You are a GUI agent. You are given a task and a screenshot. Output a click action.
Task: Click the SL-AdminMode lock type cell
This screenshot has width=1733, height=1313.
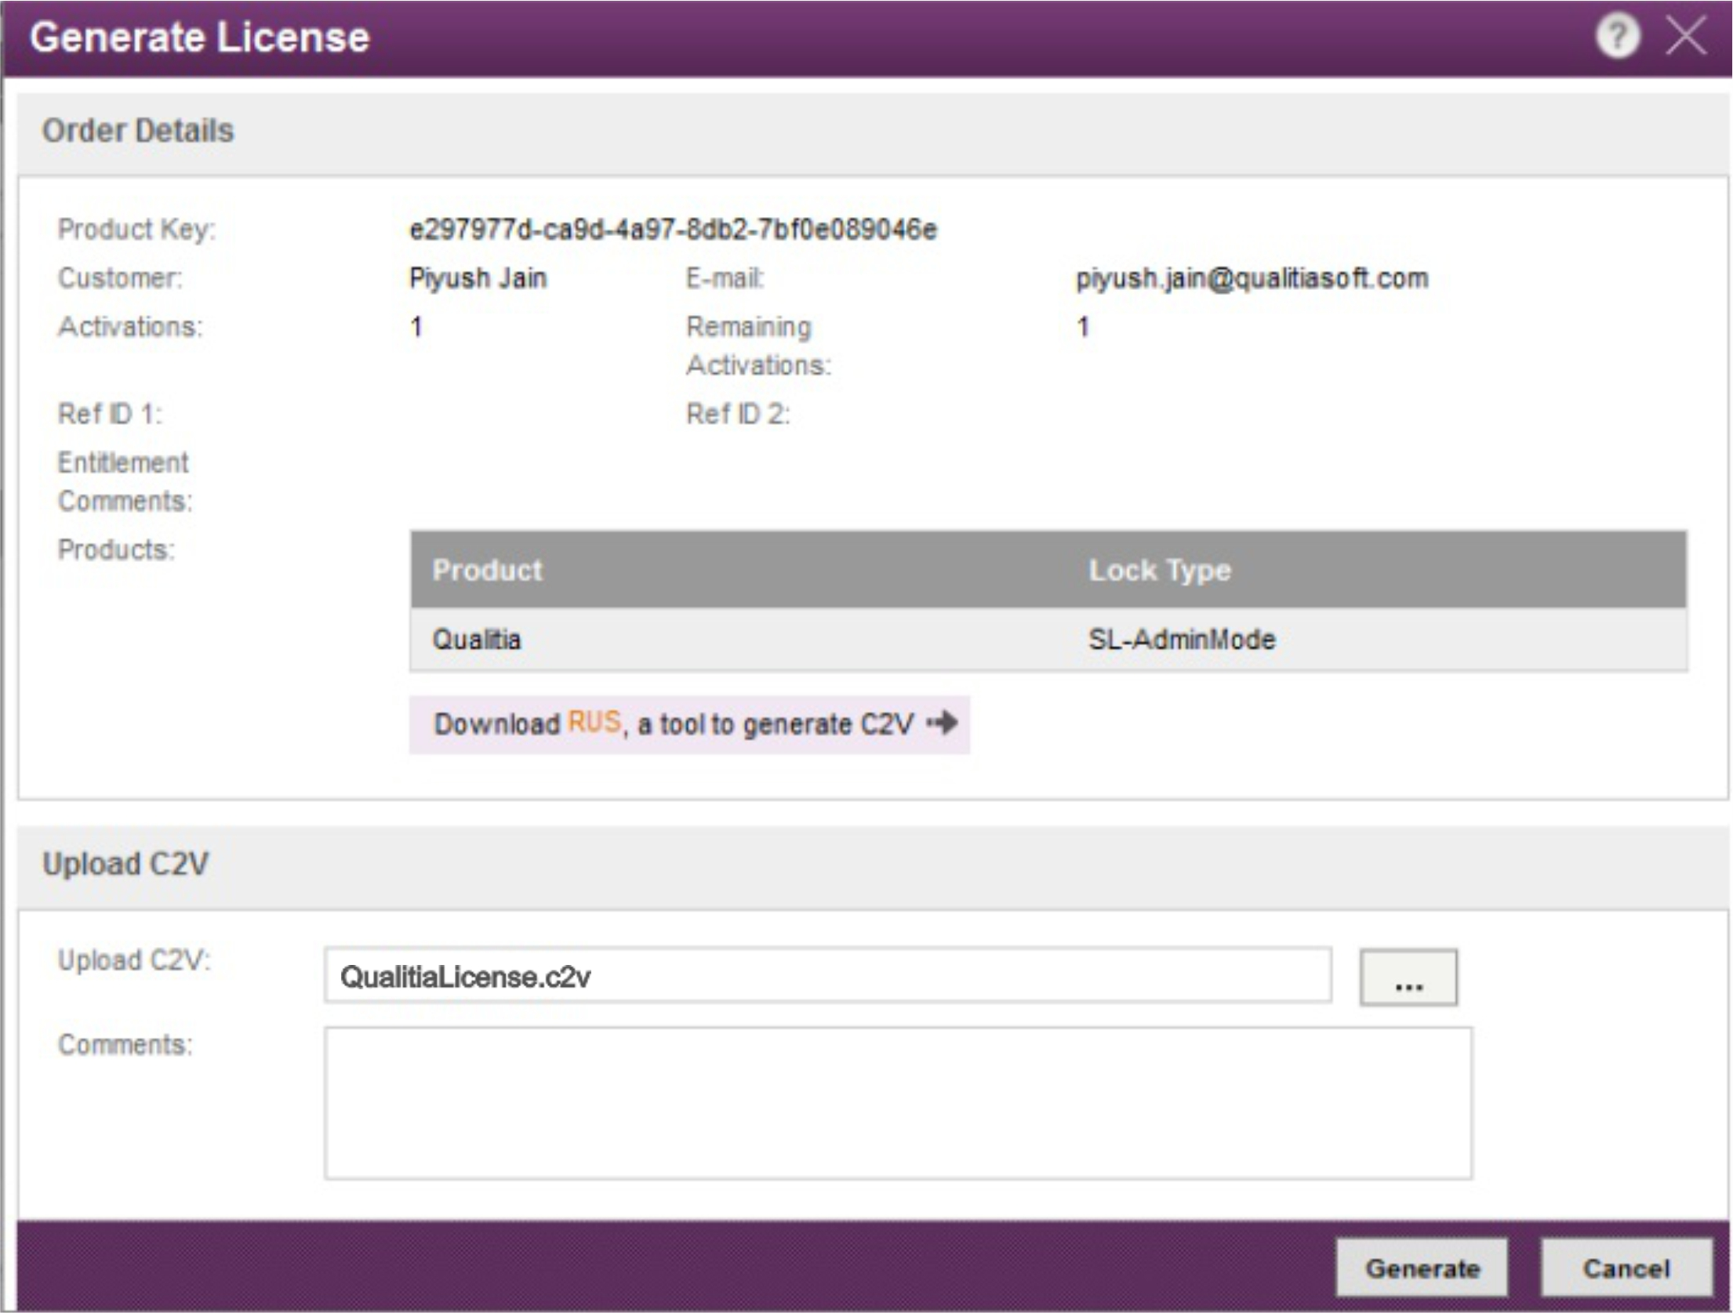point(1181,640)
